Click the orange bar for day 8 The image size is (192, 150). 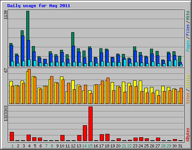click(x=52, y=90)
